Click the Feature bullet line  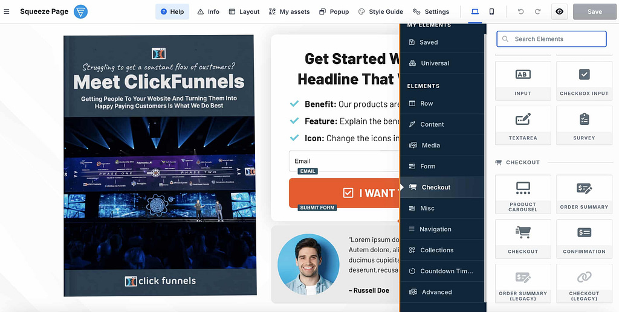click(x=352, y=121)
